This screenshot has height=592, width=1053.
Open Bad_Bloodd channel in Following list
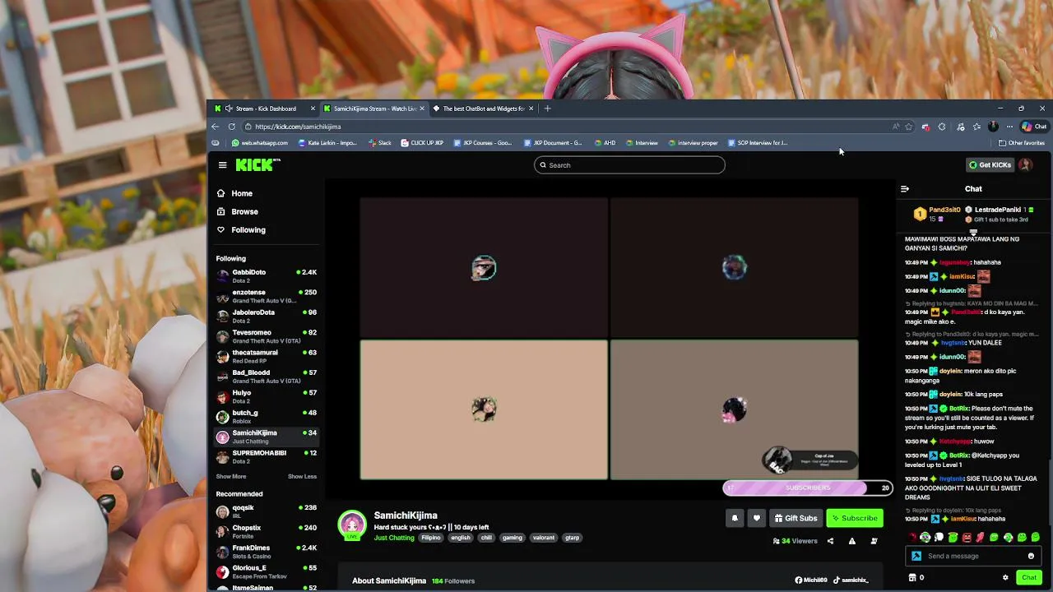pyautogui.click(x=267, y=377)
